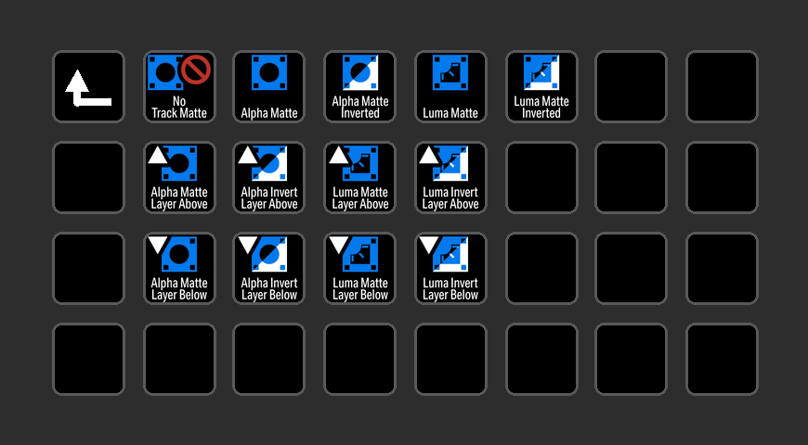Set Alpha Matte Layer Below
This screenshot has width=808, height=445.
point(179,269)
